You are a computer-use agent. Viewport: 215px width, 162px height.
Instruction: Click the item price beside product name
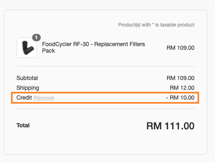[180, 48]
